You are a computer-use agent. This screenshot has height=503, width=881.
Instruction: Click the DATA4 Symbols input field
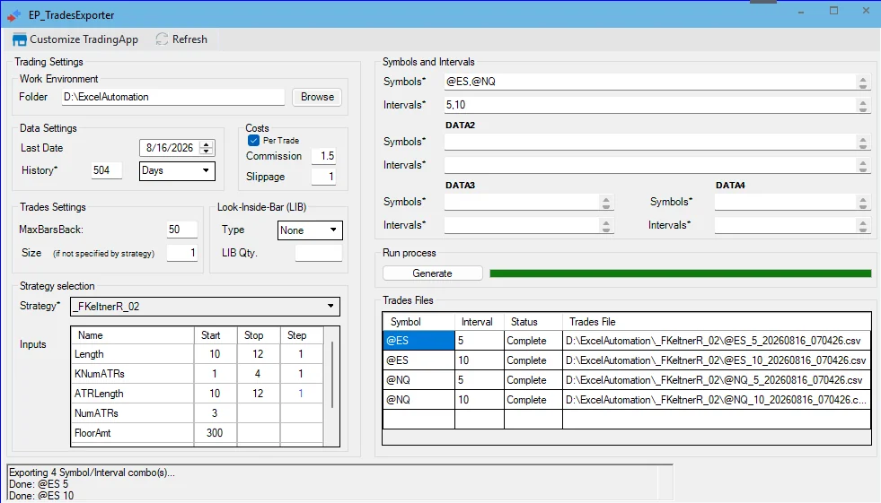786,202
